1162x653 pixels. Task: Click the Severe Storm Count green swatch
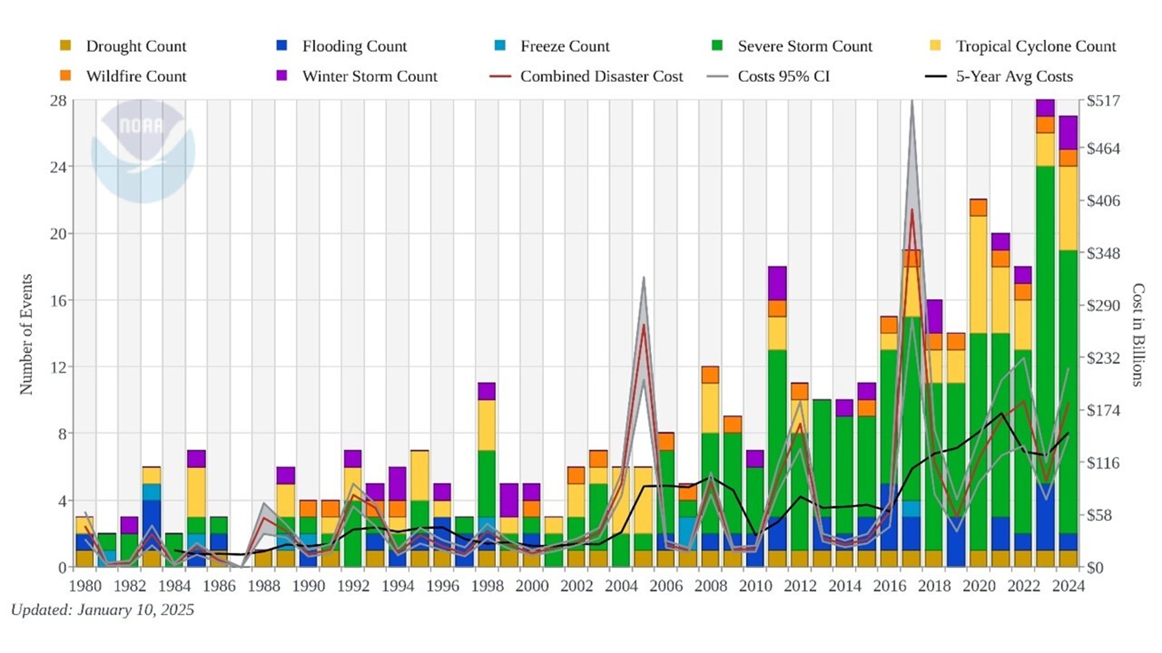[x=717, y=45]
